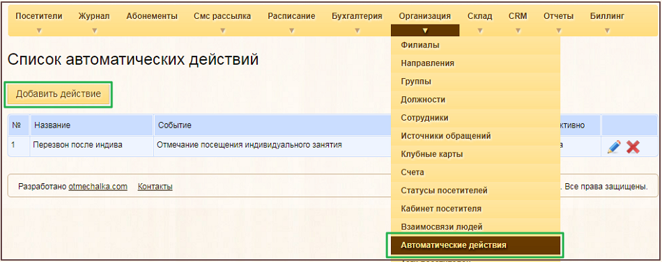Screen dimensions: 662x262
Task: Expand the Посетители menu arrow
Action: tap(39, 31)
